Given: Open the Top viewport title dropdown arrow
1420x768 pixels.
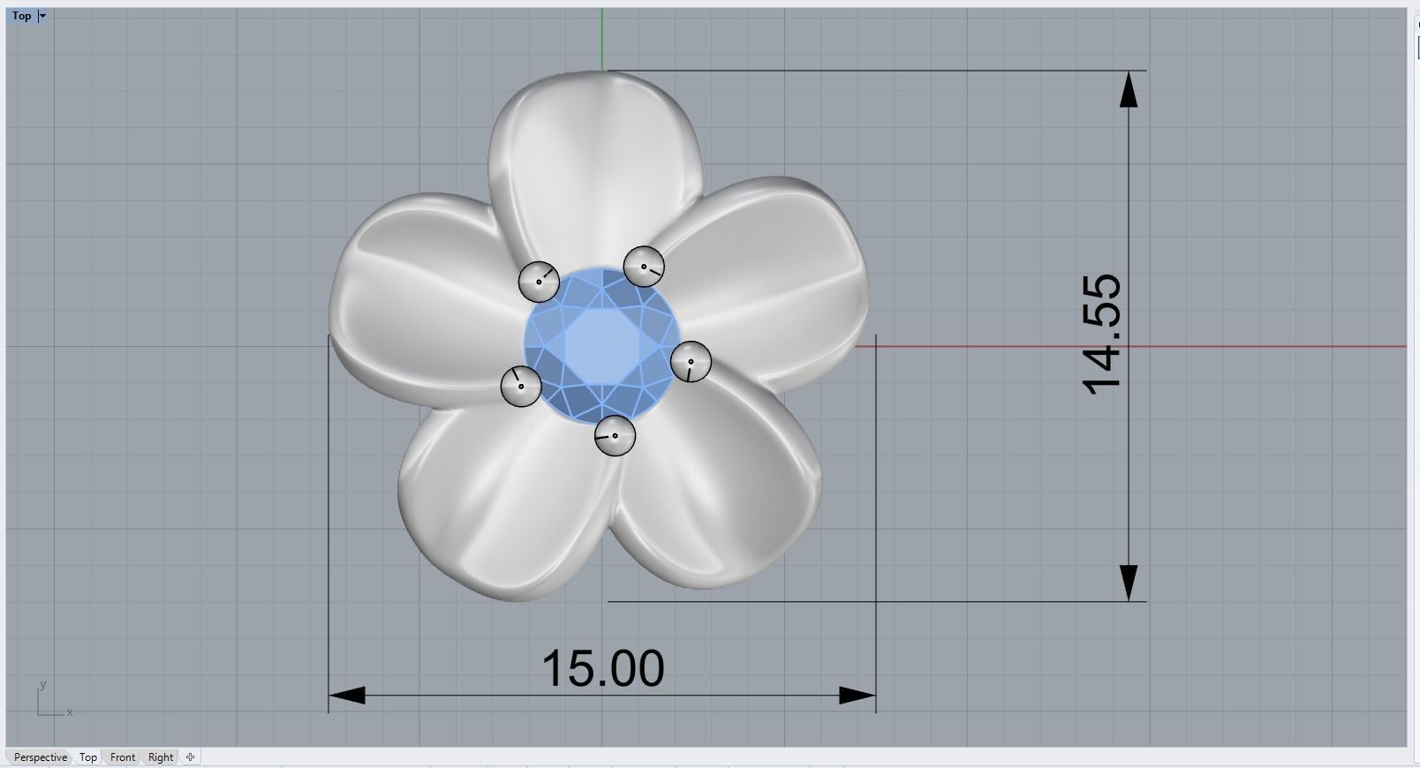Looking at the screenshot, I should 42,16.
